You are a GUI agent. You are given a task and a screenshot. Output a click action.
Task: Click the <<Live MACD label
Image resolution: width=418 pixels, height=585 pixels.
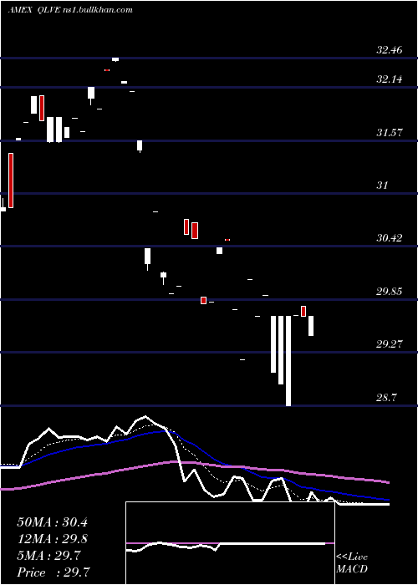point(352,562)
